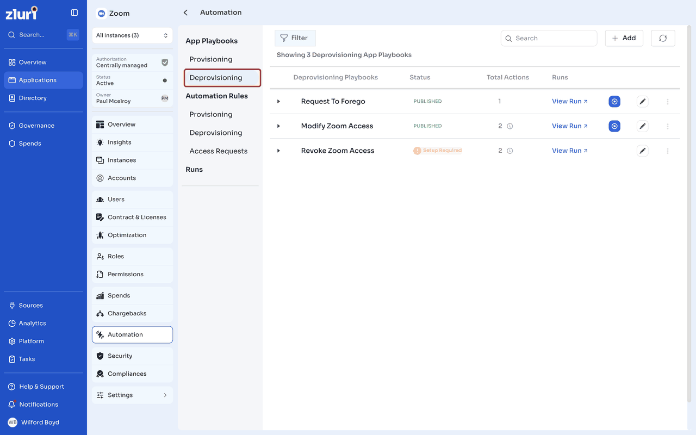The image size is (696, 435).
Task: Edit the Modify Zoom Access playbook
Action: (x=643, y=126)
